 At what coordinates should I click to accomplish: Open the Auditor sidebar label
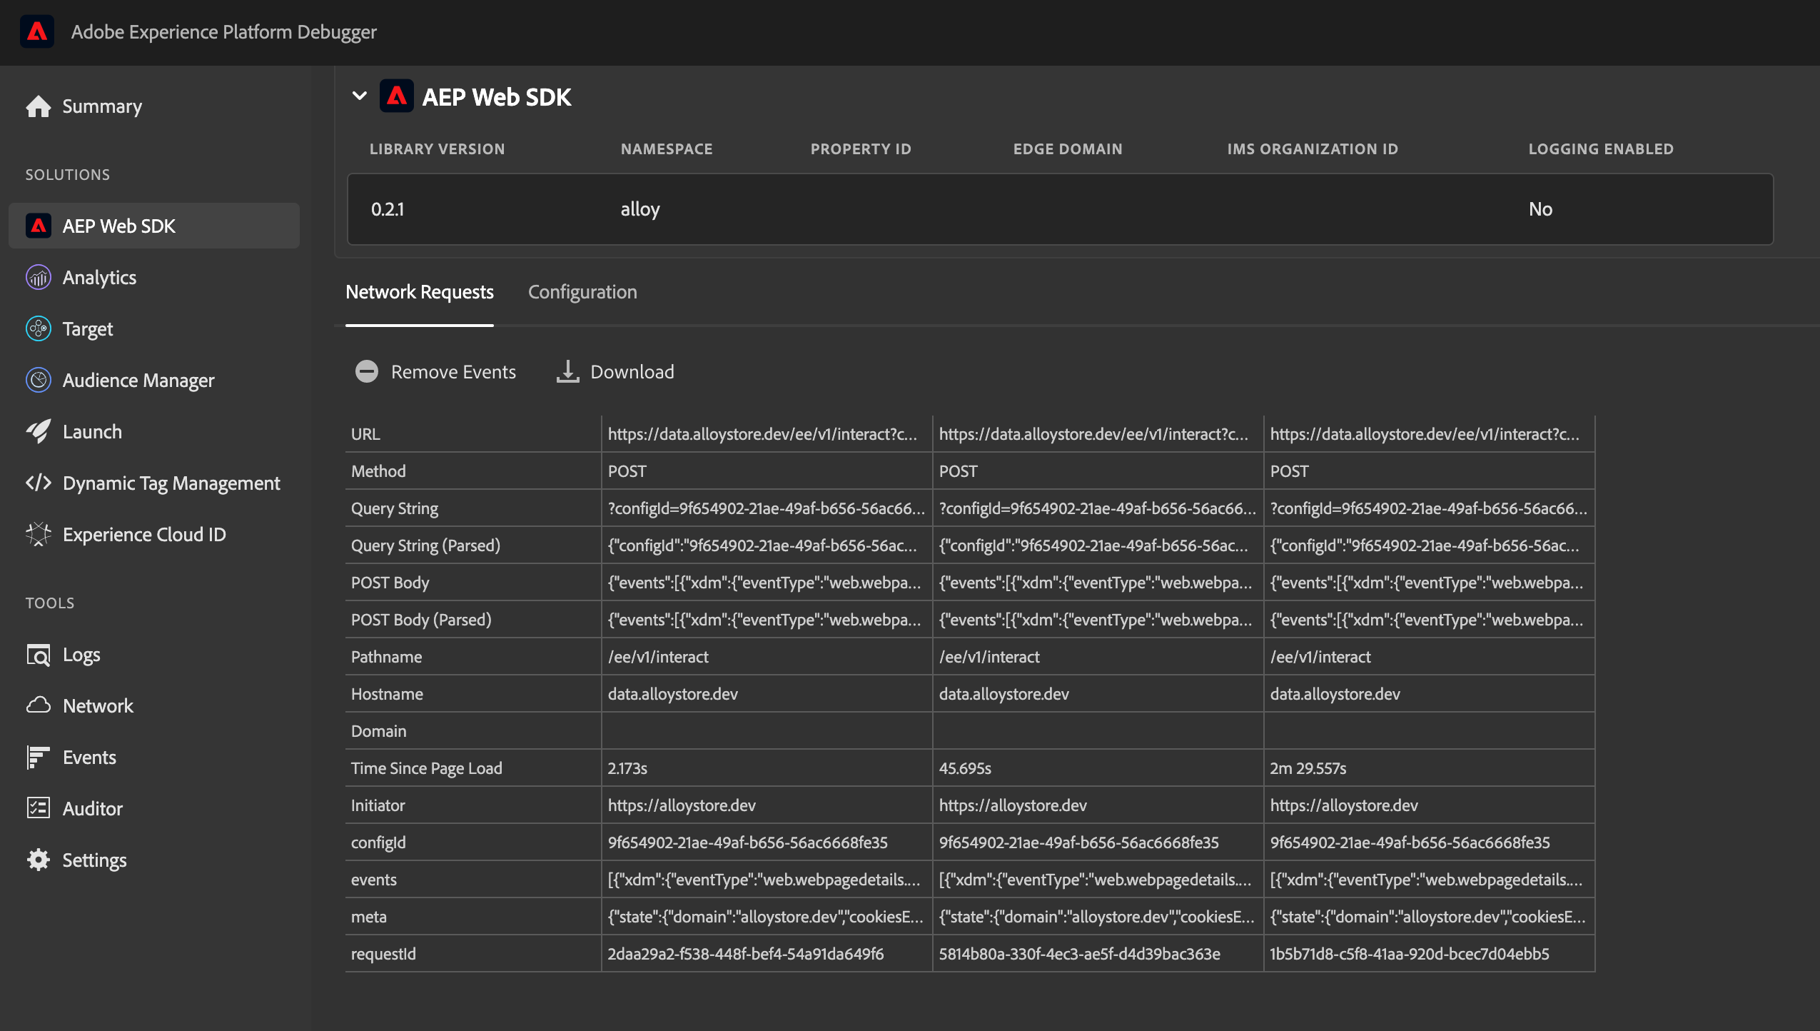click(93, 809)
